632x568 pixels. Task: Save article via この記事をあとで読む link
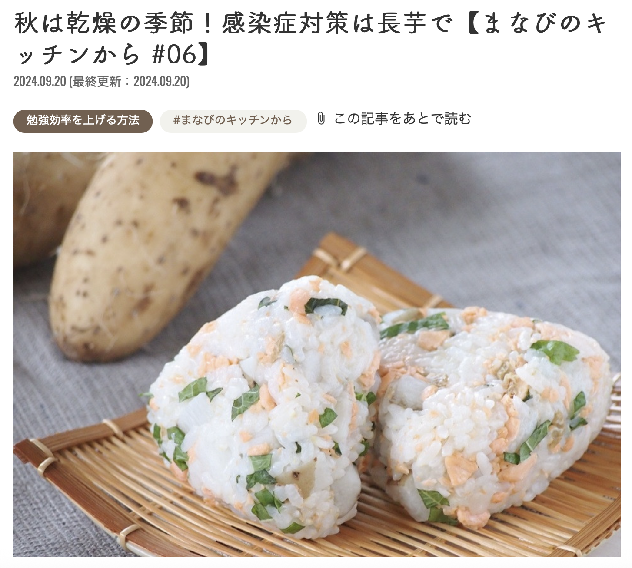[402, 119]
